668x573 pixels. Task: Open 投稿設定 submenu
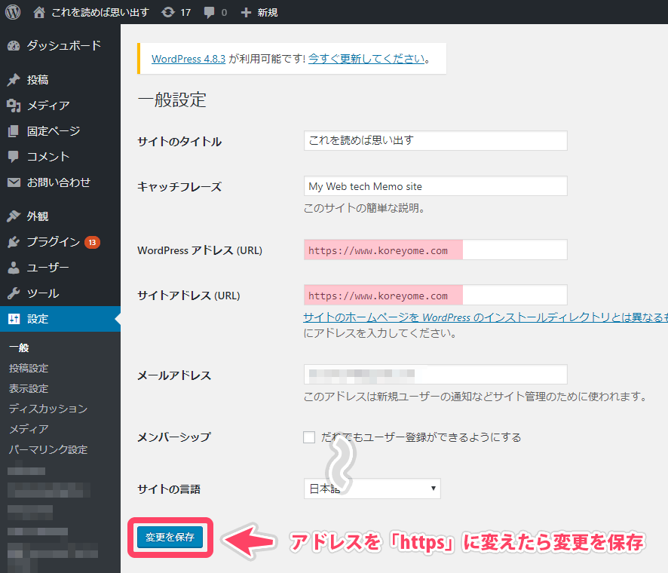29,368
